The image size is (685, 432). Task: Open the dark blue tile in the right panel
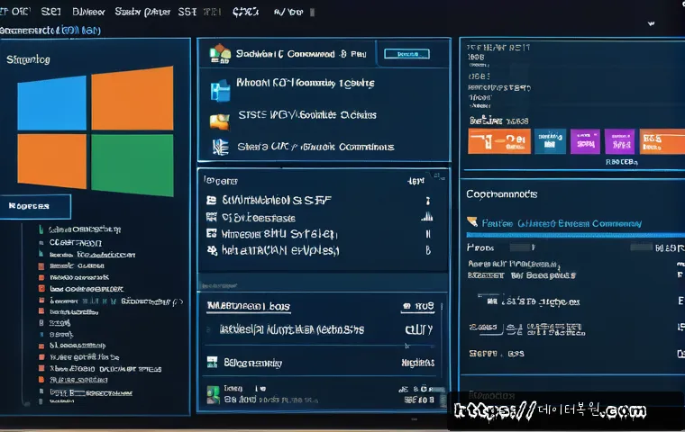pos(550,141)
